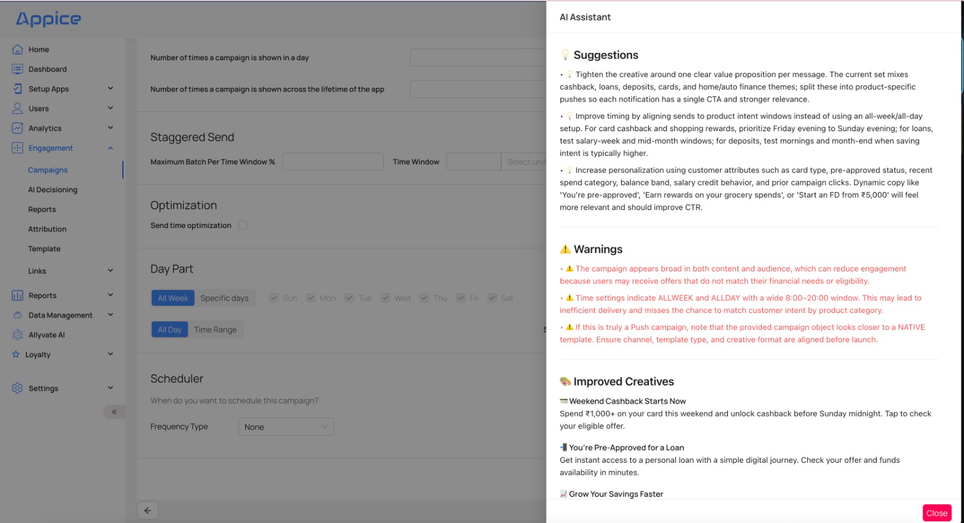Open Allyvate AI from the sidebar
The width and height of the screenshot is (964, 523).
tap(46, 335)
